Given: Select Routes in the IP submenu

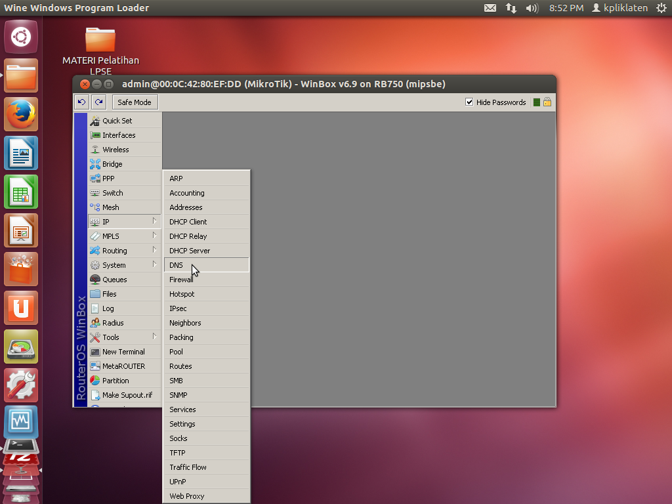Looking at the screenshot, I should click(206, 366).
